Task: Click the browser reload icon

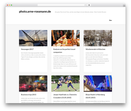Action: pos(85,5)
